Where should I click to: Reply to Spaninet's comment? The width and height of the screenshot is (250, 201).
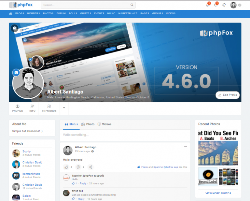coord(83,183)
